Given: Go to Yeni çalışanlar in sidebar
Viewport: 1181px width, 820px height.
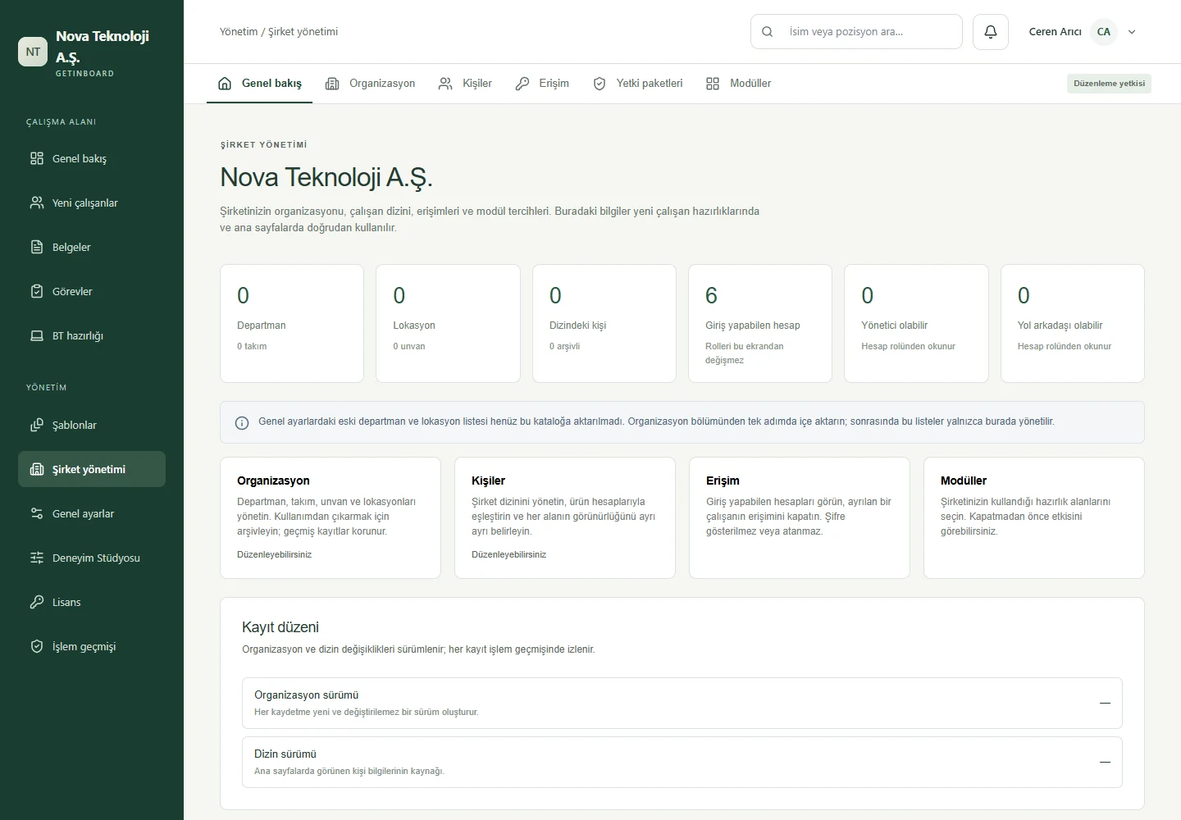Looking at the screenshot, I should (92, 203).
